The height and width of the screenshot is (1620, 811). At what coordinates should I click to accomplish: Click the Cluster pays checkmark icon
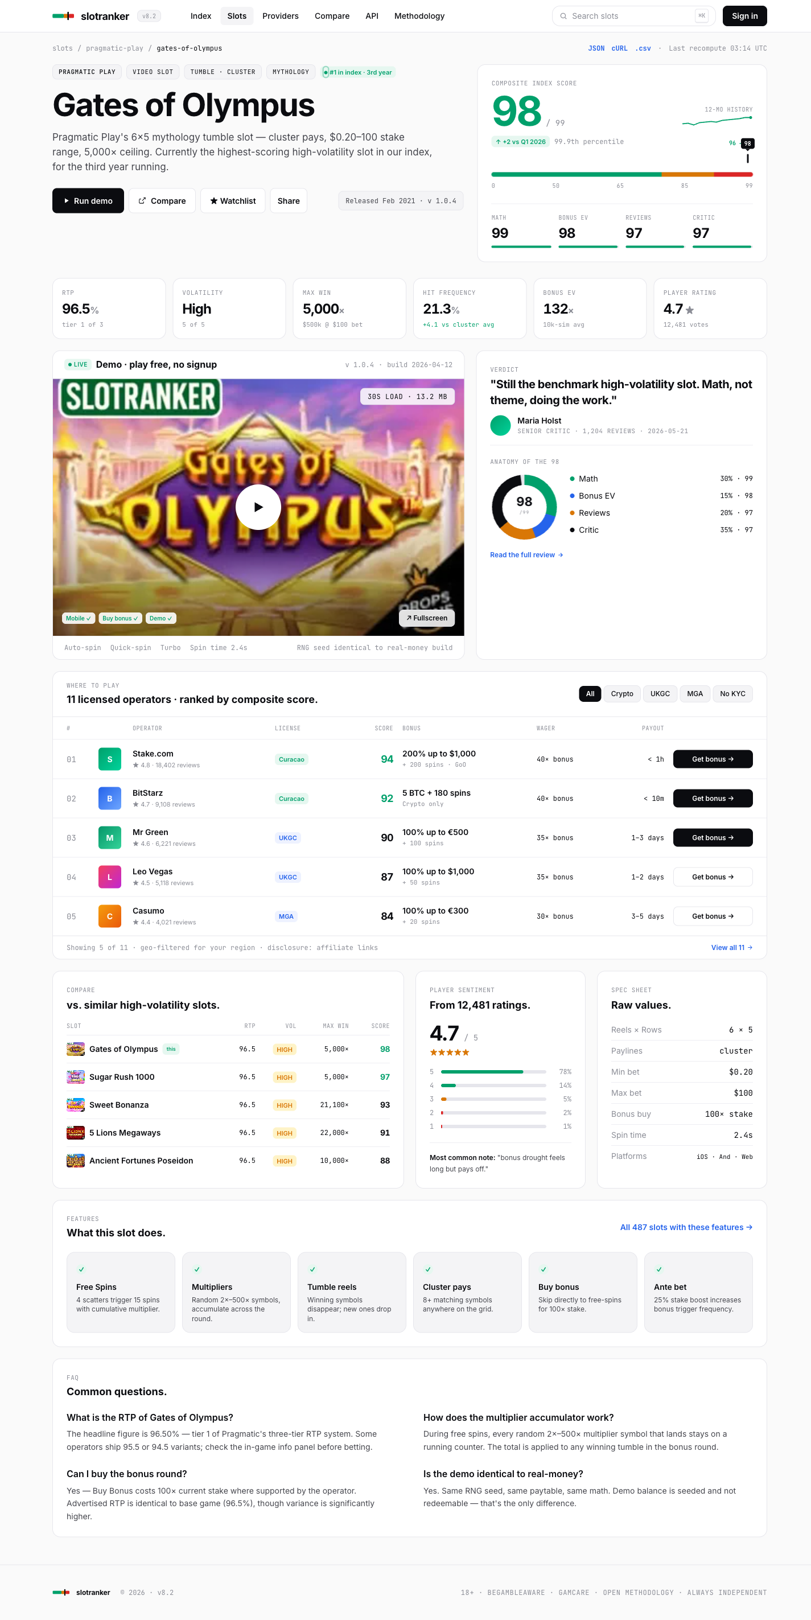428,1270
